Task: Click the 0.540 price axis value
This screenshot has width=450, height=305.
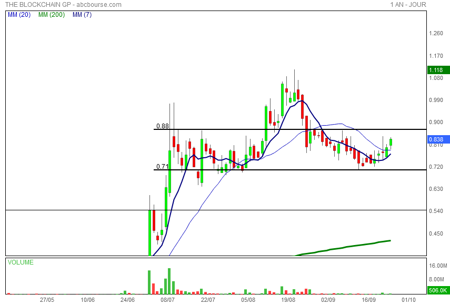Action: [436, 211]
